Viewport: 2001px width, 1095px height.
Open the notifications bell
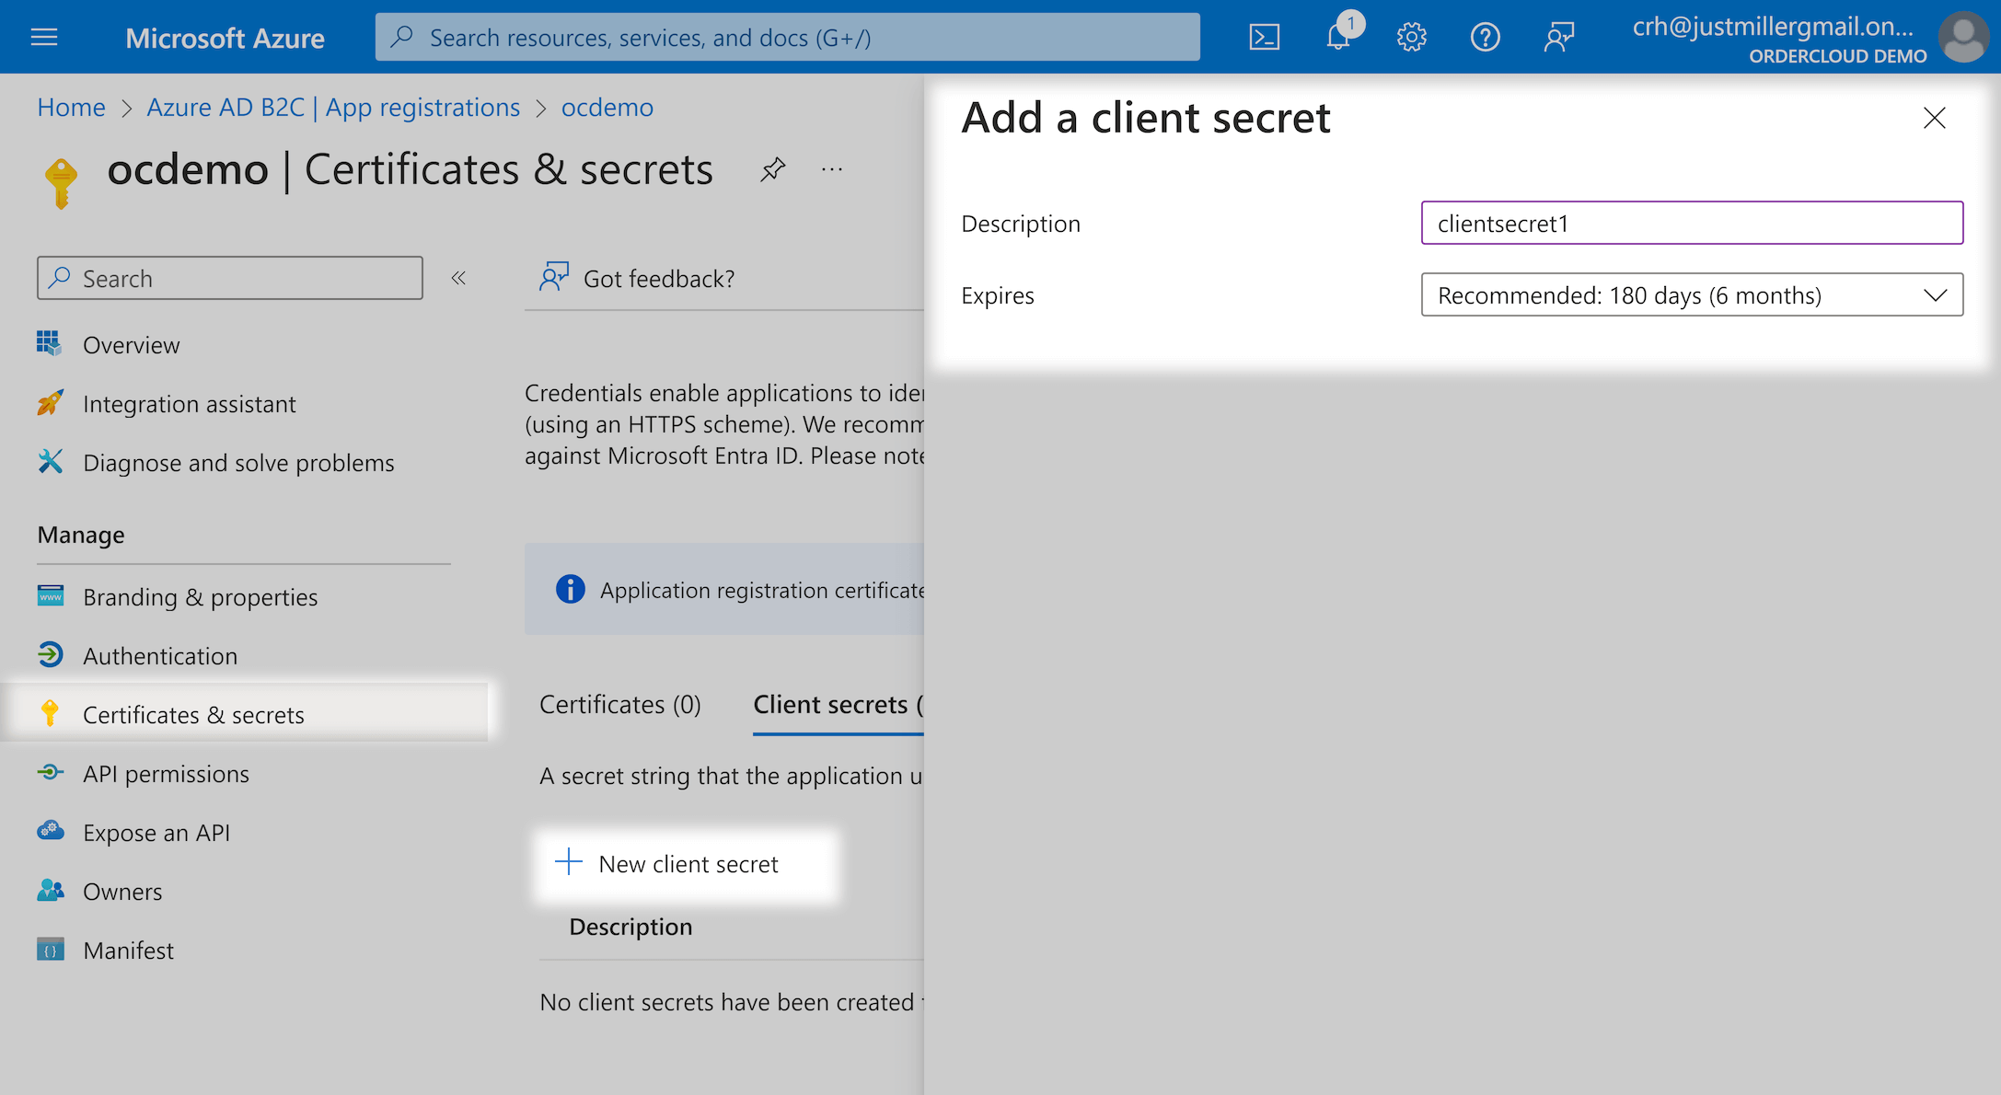point(1338,37)
